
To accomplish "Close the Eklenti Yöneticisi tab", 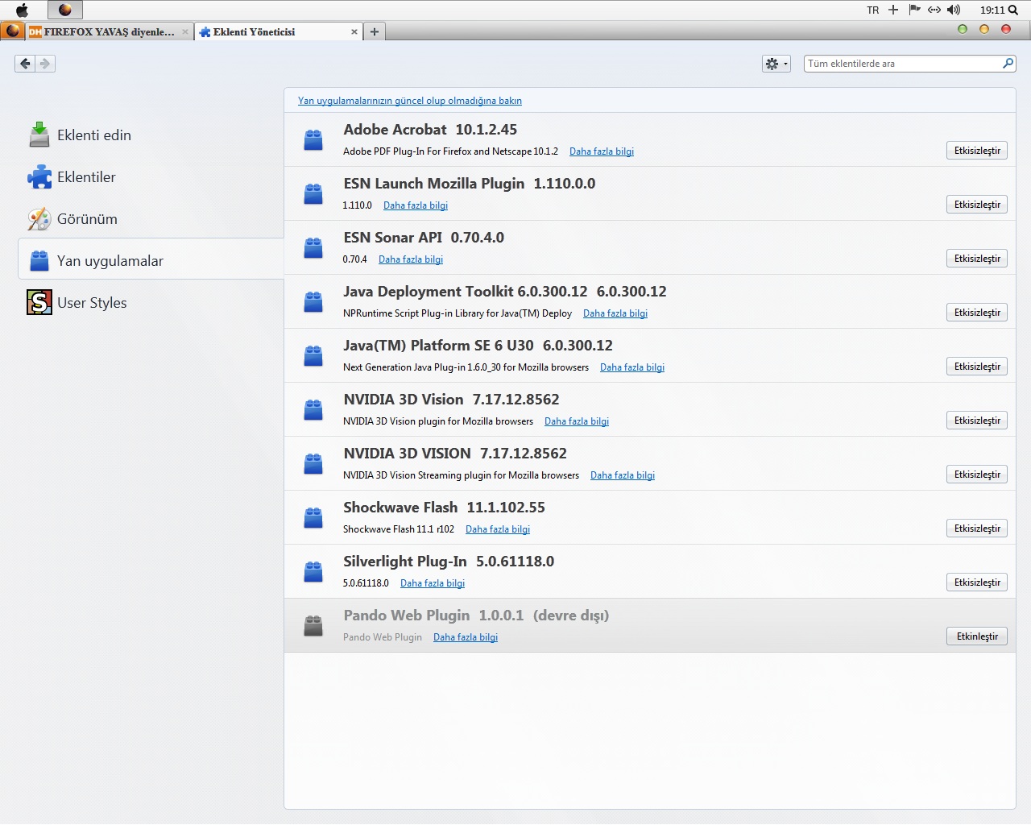I will (x=354, y=32).
